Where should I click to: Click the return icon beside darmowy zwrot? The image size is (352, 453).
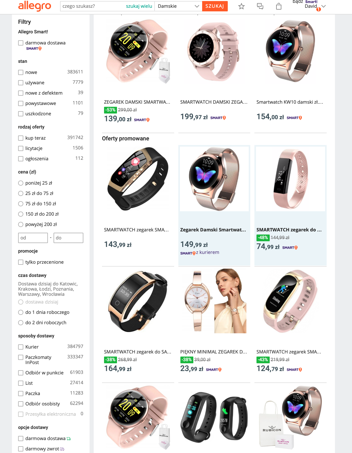click(x=62, y=449)
